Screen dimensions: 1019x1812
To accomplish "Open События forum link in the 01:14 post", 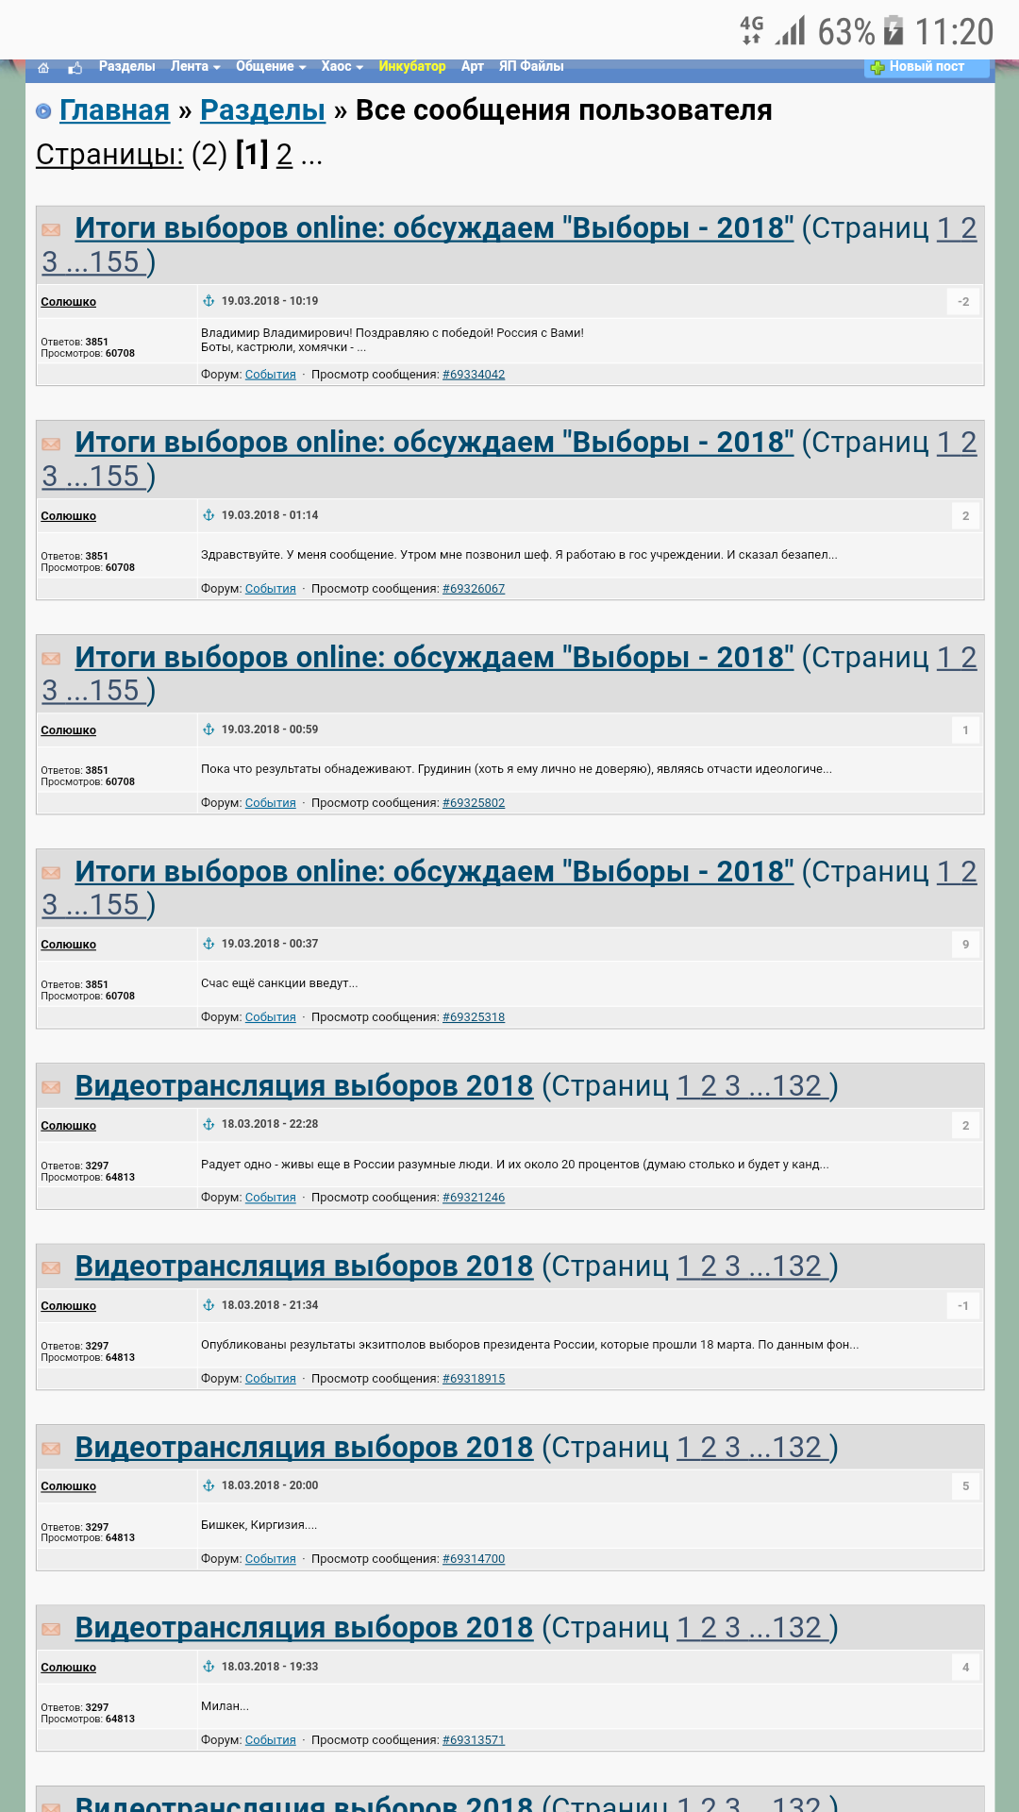I will point(270,589).
